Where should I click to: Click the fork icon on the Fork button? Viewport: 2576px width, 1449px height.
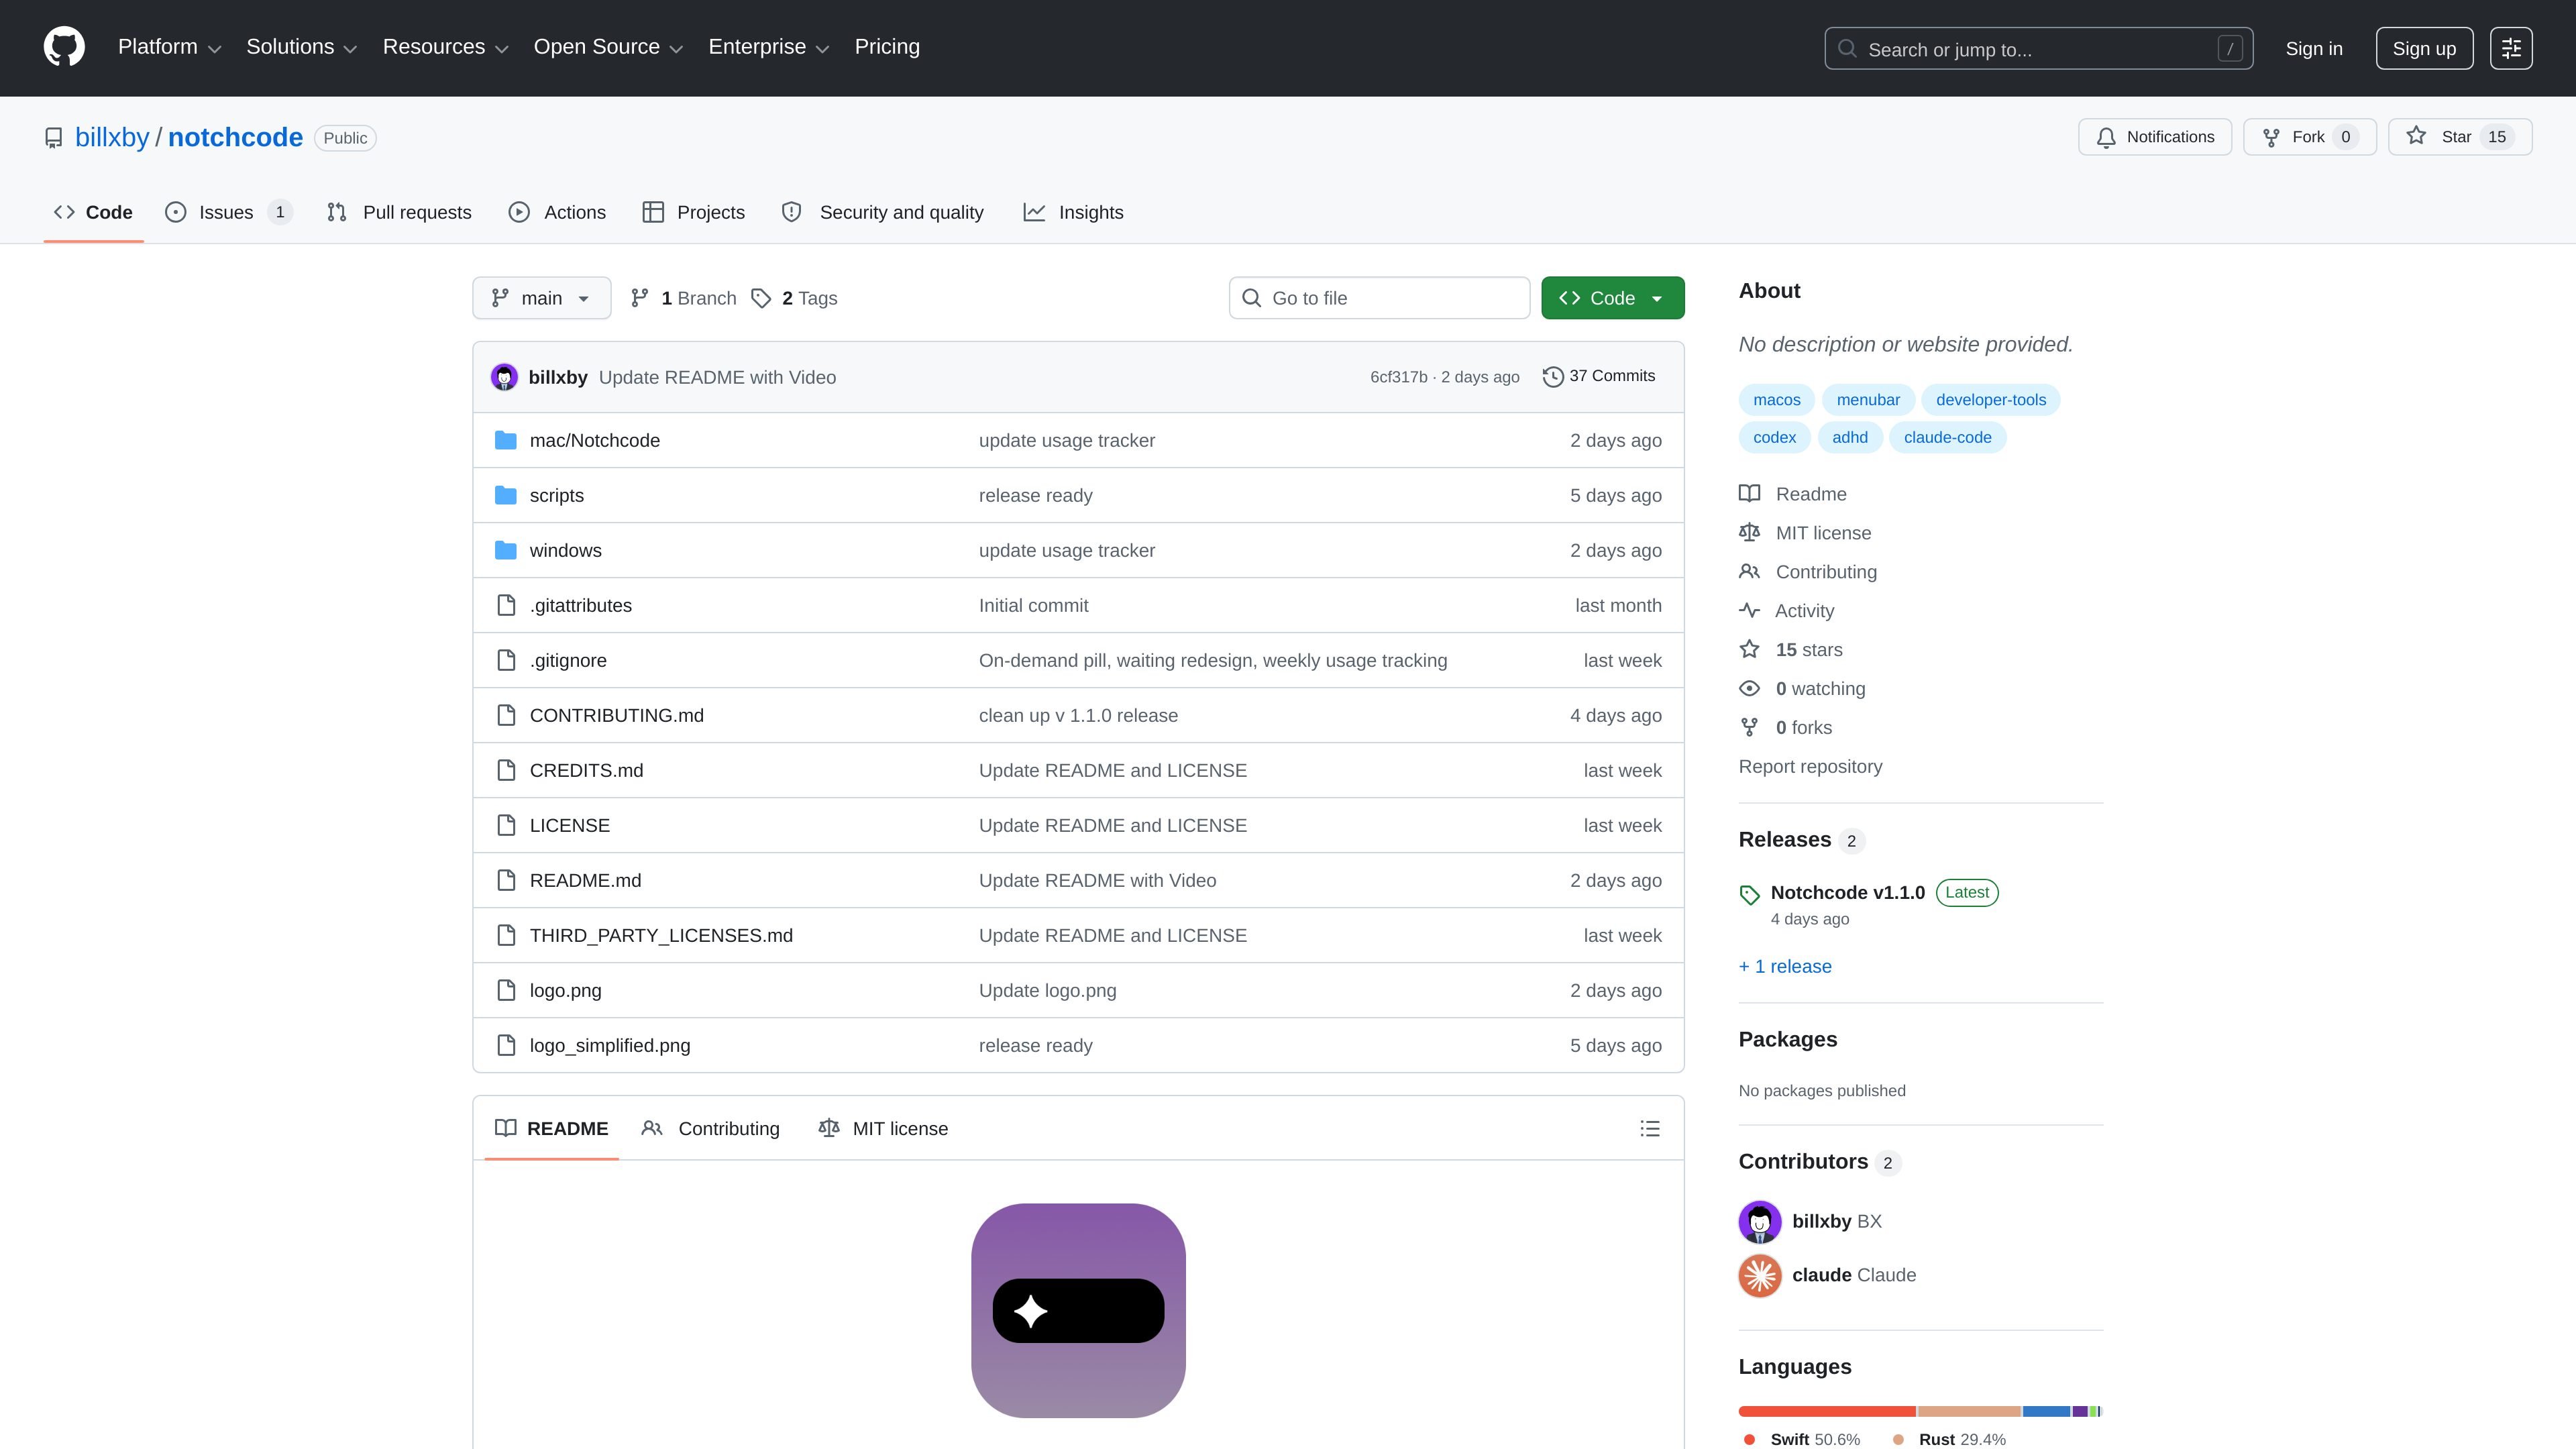click(x=2271, y=137)
